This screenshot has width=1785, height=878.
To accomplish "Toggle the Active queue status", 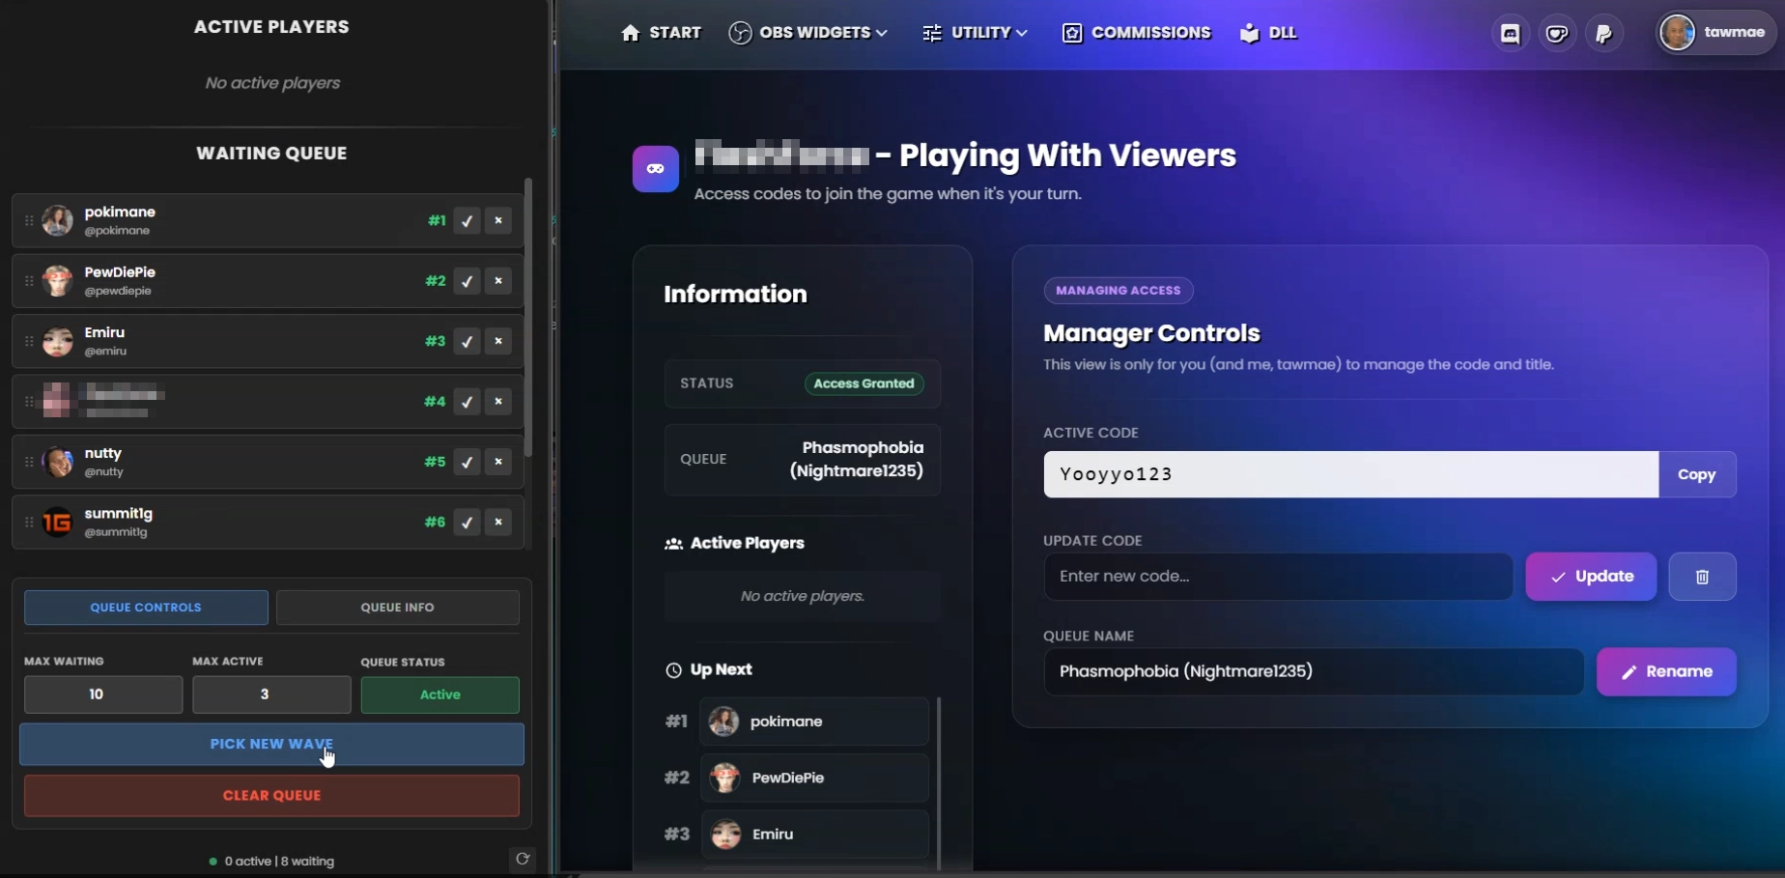I will click(x=439, y=694).
